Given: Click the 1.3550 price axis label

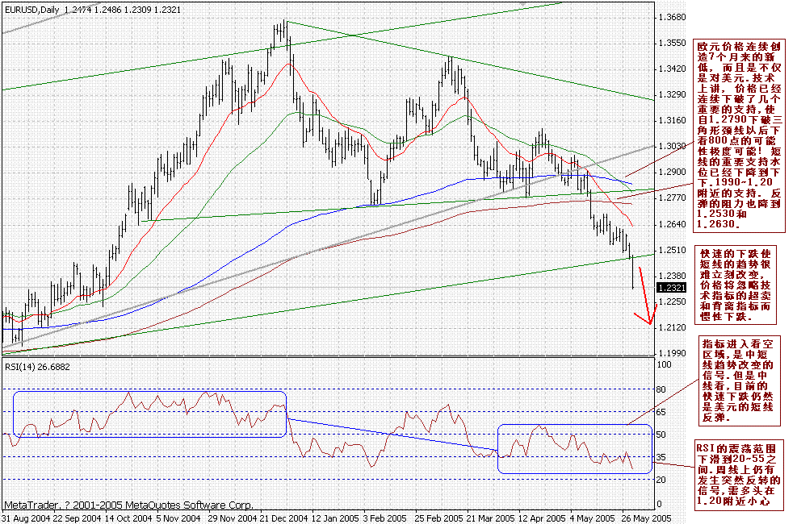Looking at the screenshot, I should [672, 43].
